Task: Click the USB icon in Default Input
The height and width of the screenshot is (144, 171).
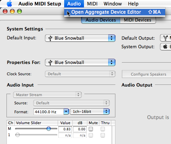Action: [50, 38]
